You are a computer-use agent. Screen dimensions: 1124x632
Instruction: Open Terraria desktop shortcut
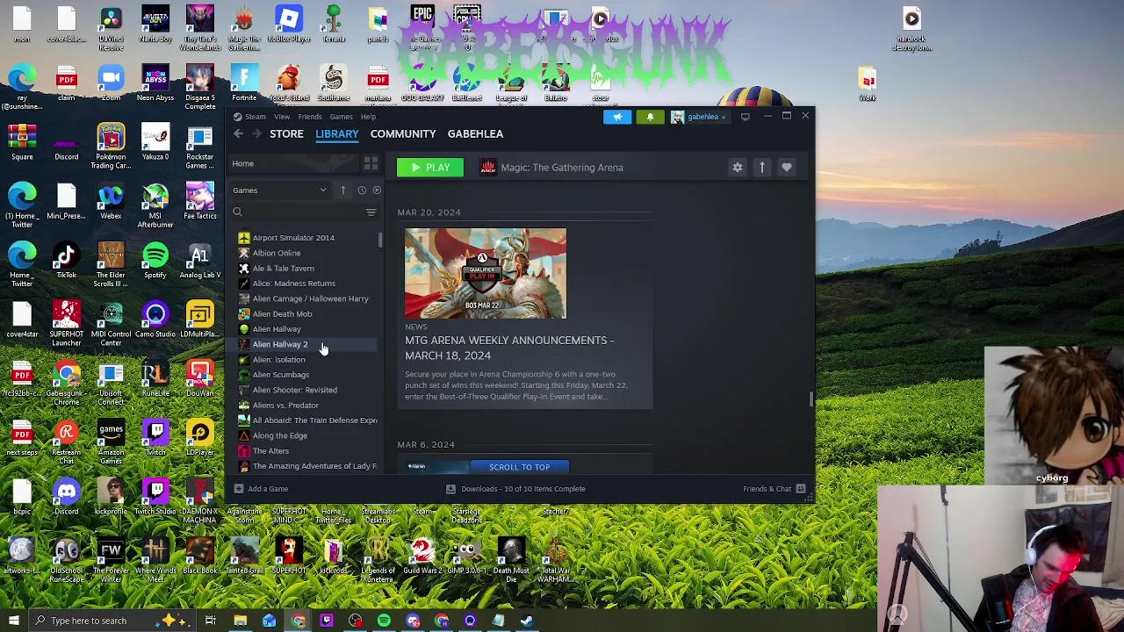pyautogui.click(x=333, y=25)
